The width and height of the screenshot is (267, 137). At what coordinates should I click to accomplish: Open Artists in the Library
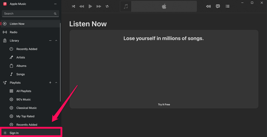(x=21, y=58)
